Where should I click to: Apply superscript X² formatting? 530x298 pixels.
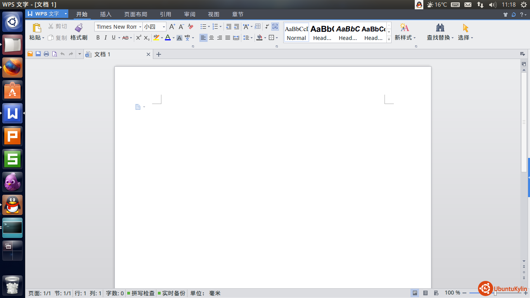click(139, 38)
